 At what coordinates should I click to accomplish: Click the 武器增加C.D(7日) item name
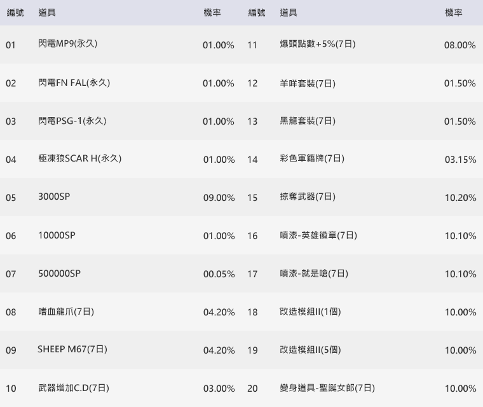78,388
